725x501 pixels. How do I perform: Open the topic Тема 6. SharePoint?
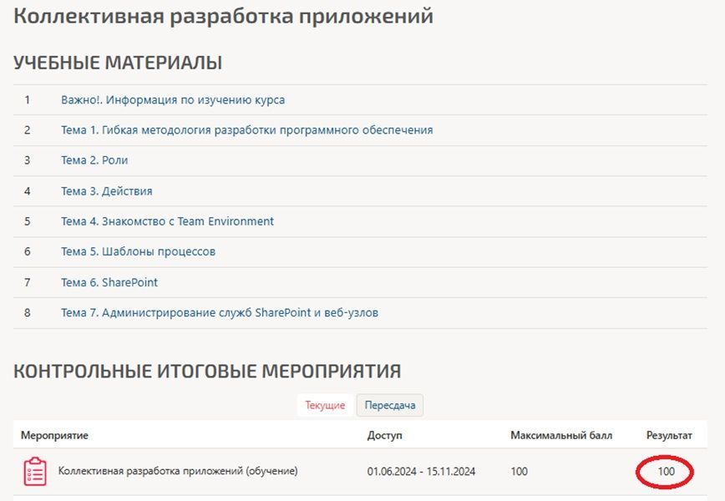click(109, 282)
